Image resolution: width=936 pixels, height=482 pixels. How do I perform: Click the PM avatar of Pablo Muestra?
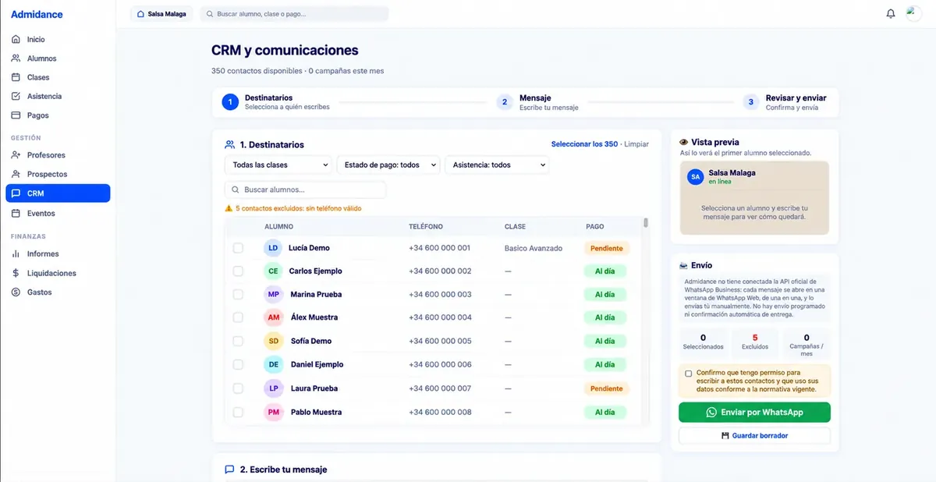pos(273,412)
